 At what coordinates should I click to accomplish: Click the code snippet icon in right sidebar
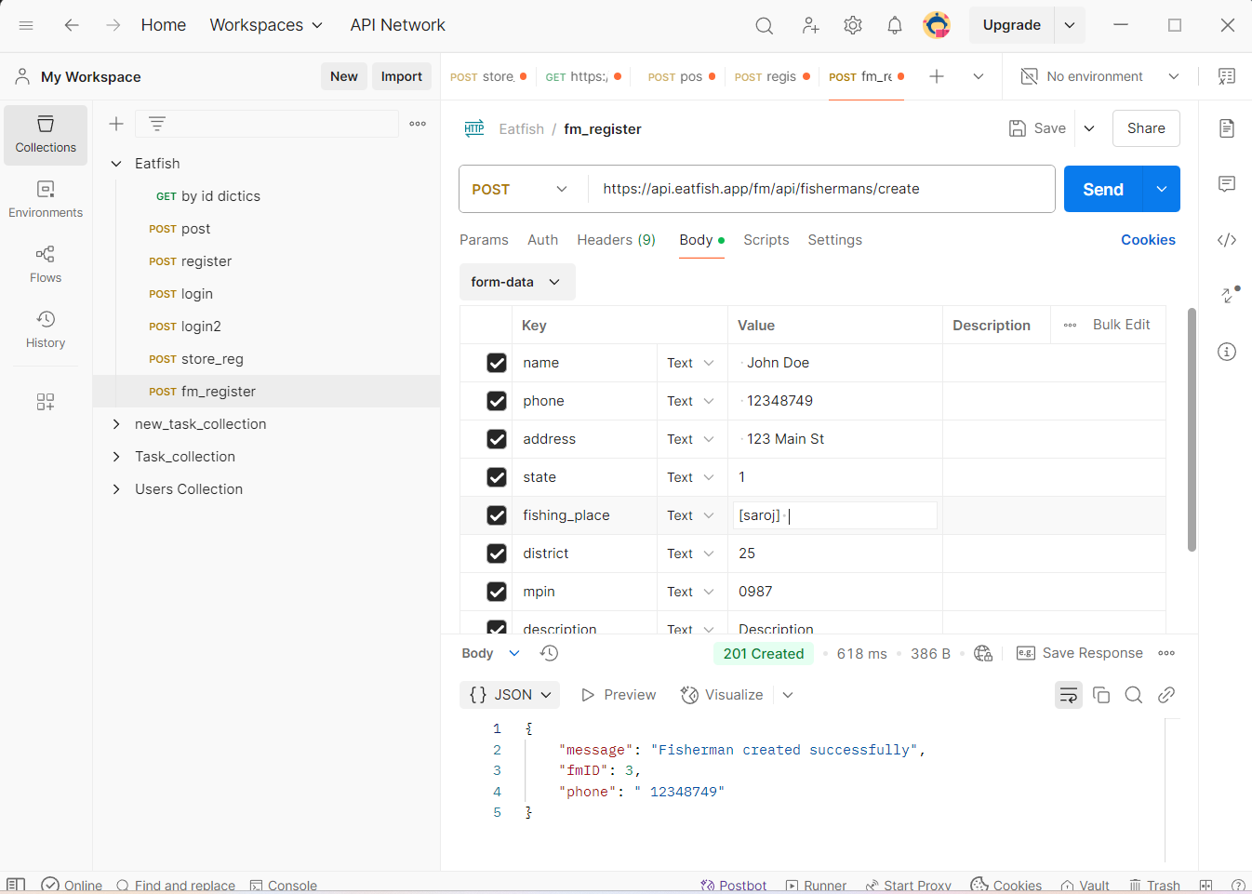tap(1227, 240)
